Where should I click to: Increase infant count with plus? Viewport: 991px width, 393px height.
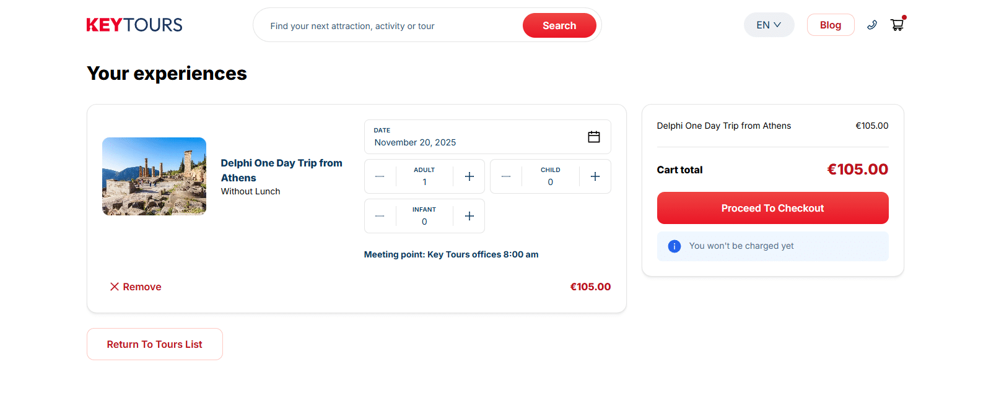tap(469, 216)
